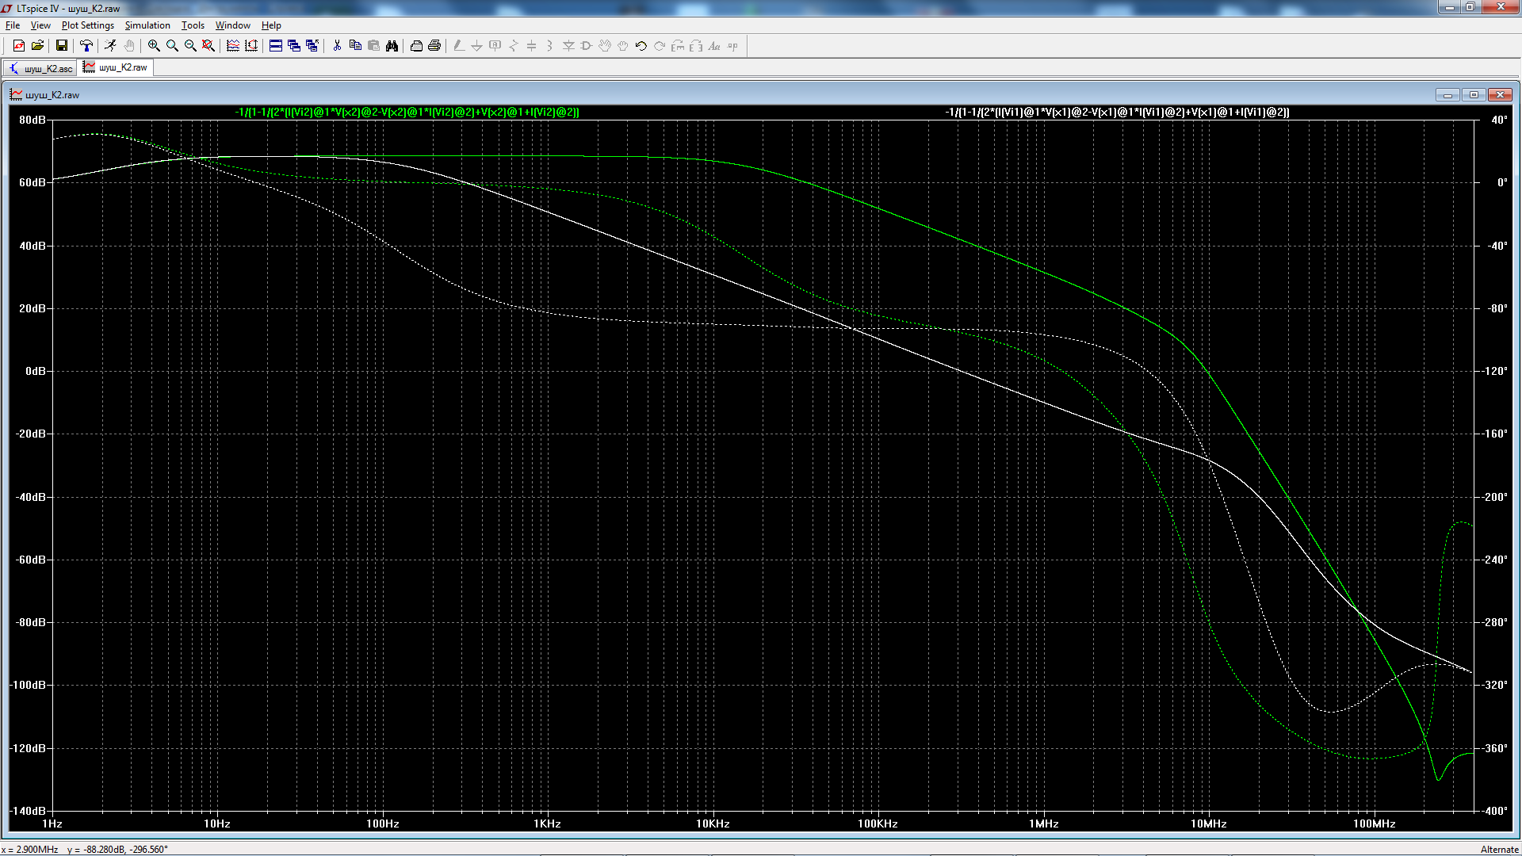Click the Zoom to Fit icon
Image resolution: width=1522 pixels, height=856 pixels.
click(x=208, y=46)
